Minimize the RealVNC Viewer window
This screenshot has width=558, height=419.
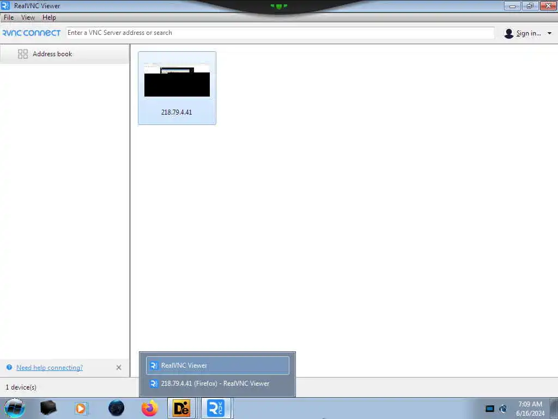click(x=512, y=5)
